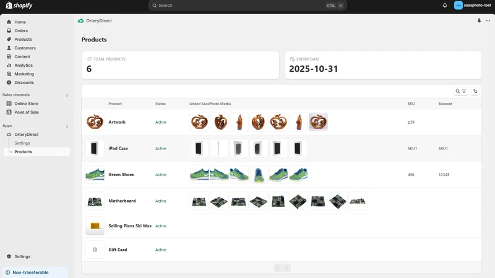This screenshot has width=495, height=278.
Task: Click the Shopify logo
Action: [19, 6]
